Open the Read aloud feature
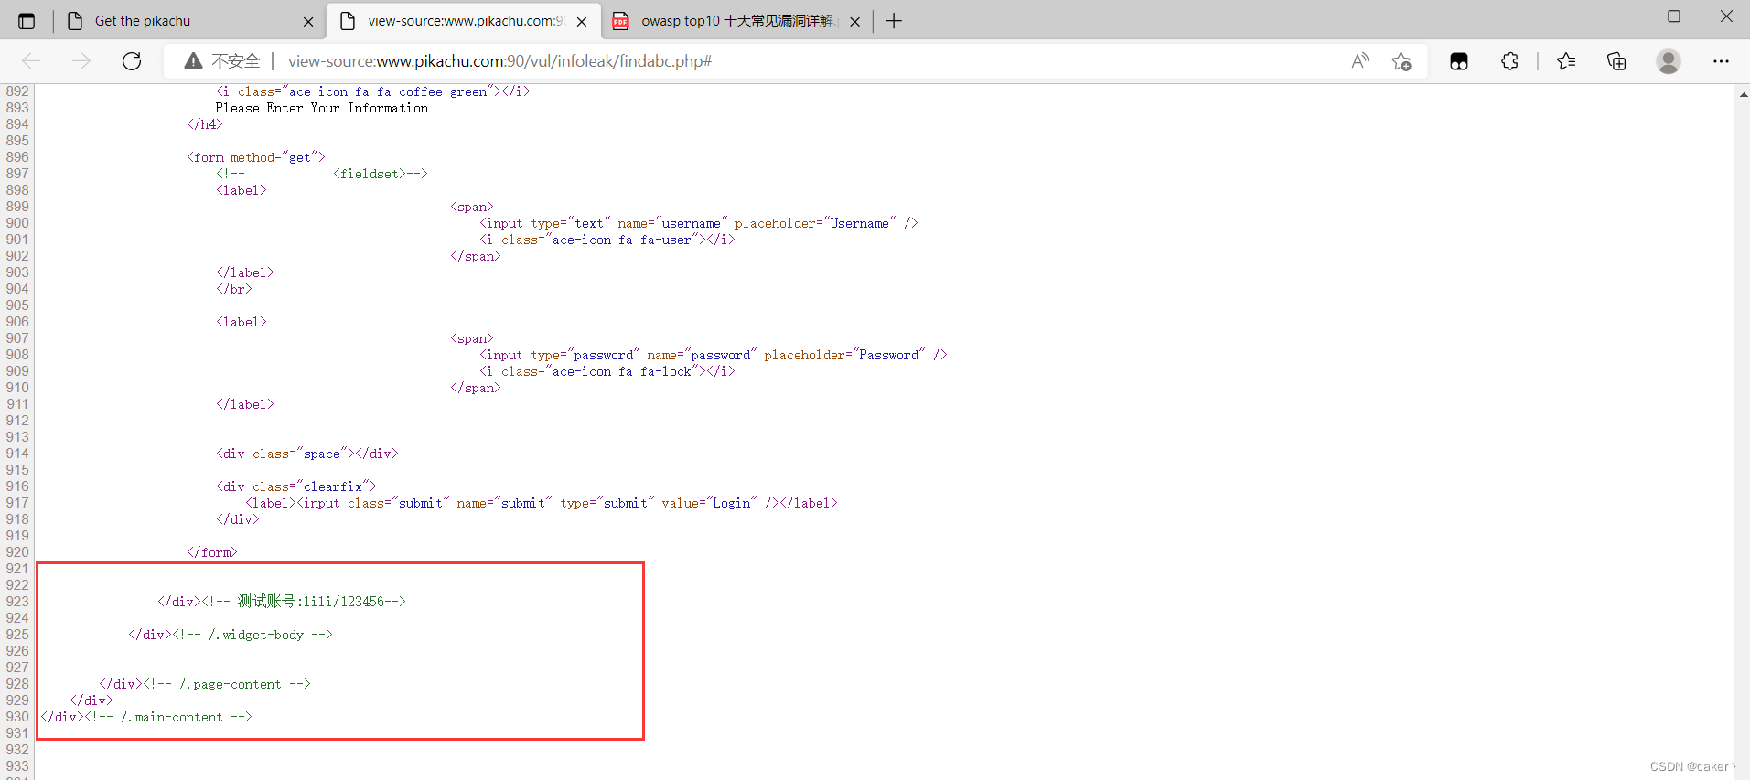Image resolution: width=1750 pixels, height=780 pixels. tap(1360, 61)
